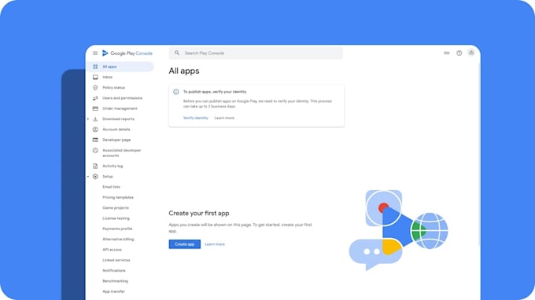
Task: Click the link icon in top bar
Action: coord(447,53)
